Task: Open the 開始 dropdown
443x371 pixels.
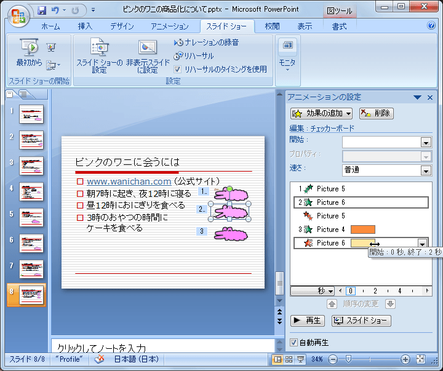Action: [x=426, y=142]
